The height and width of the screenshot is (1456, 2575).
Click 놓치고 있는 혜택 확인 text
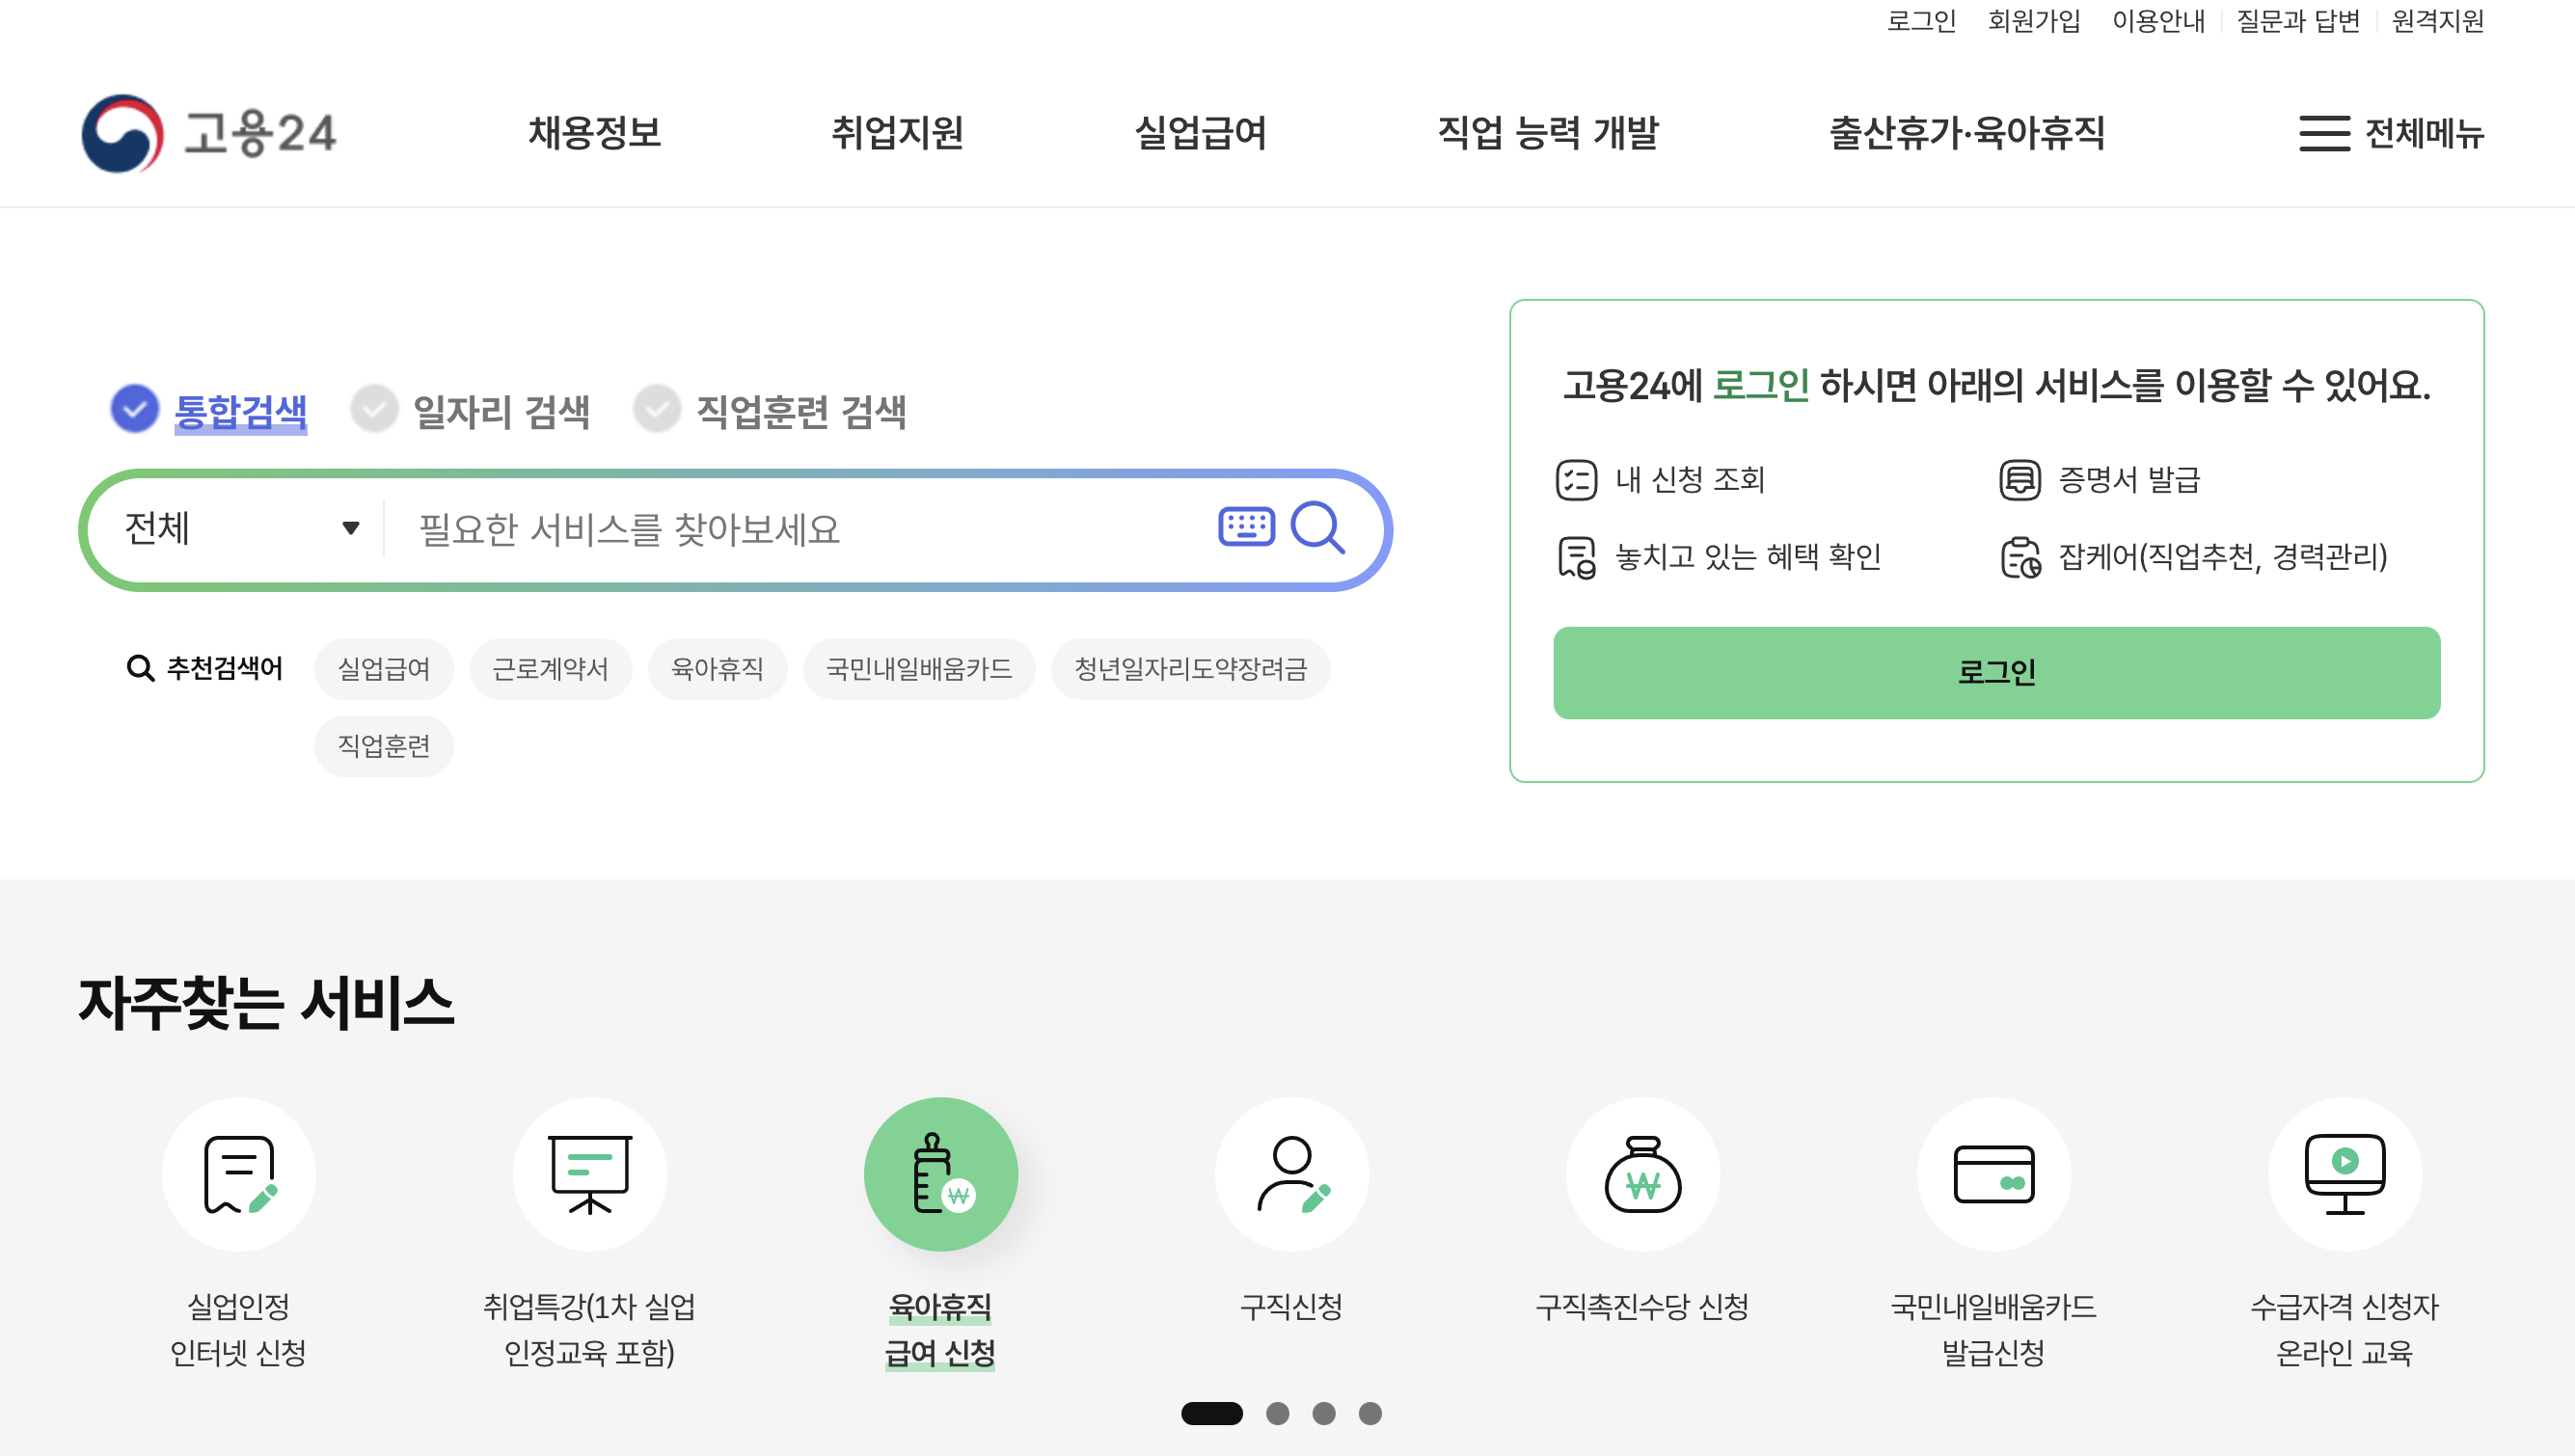click(x=1748, y=557)
